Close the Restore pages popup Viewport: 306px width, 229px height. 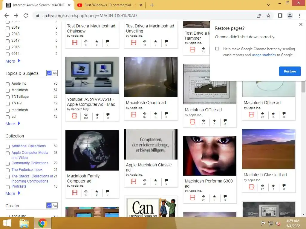tap(301, 24)
